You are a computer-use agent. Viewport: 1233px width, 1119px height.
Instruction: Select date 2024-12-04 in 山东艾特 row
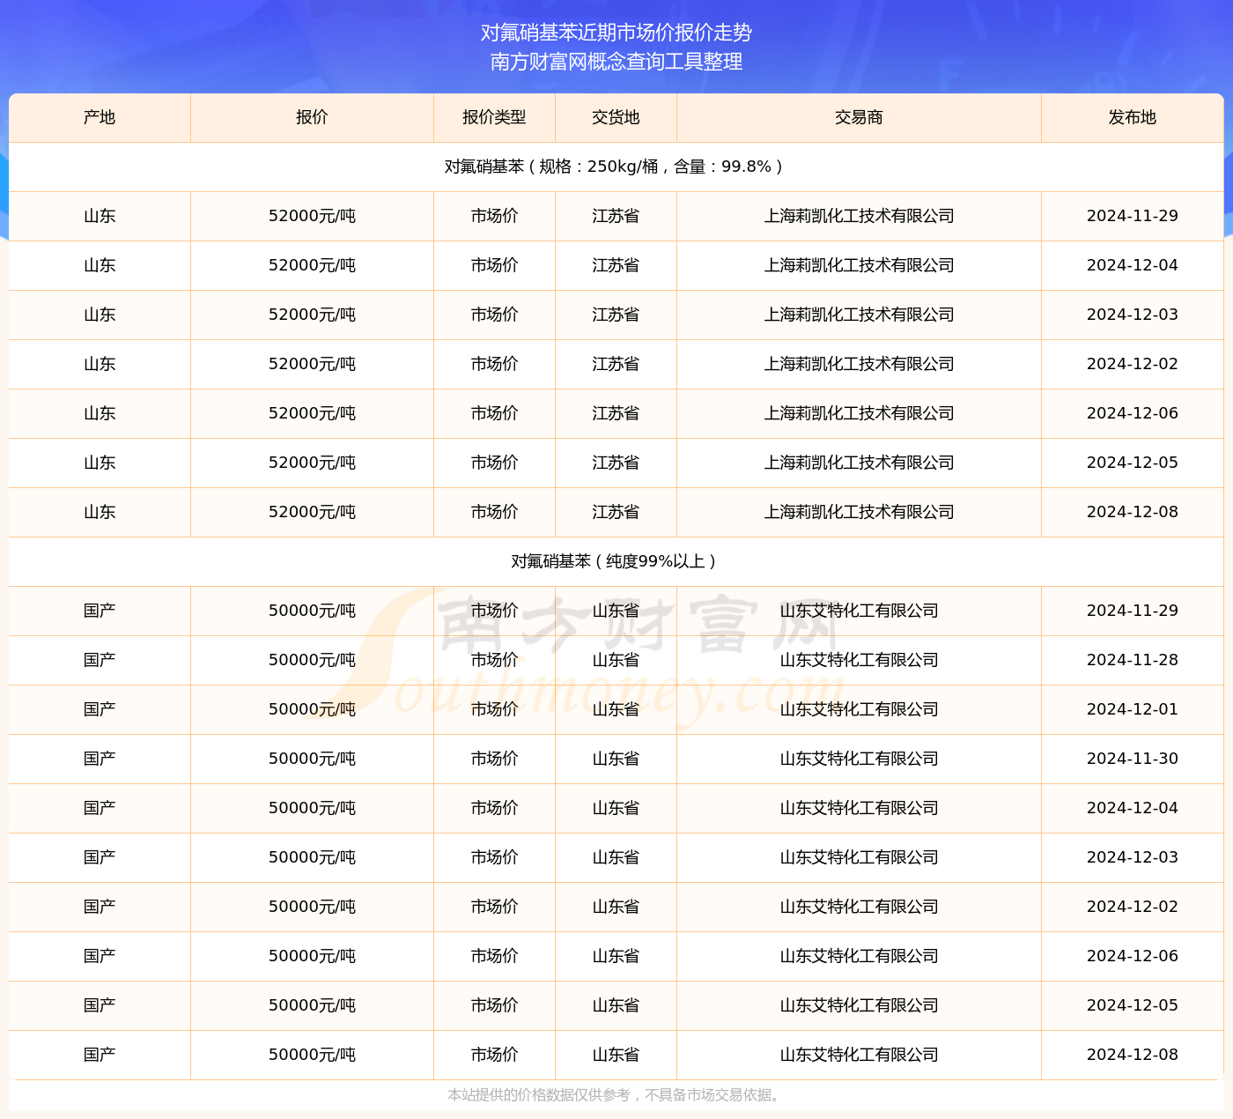click(1133, 808)
